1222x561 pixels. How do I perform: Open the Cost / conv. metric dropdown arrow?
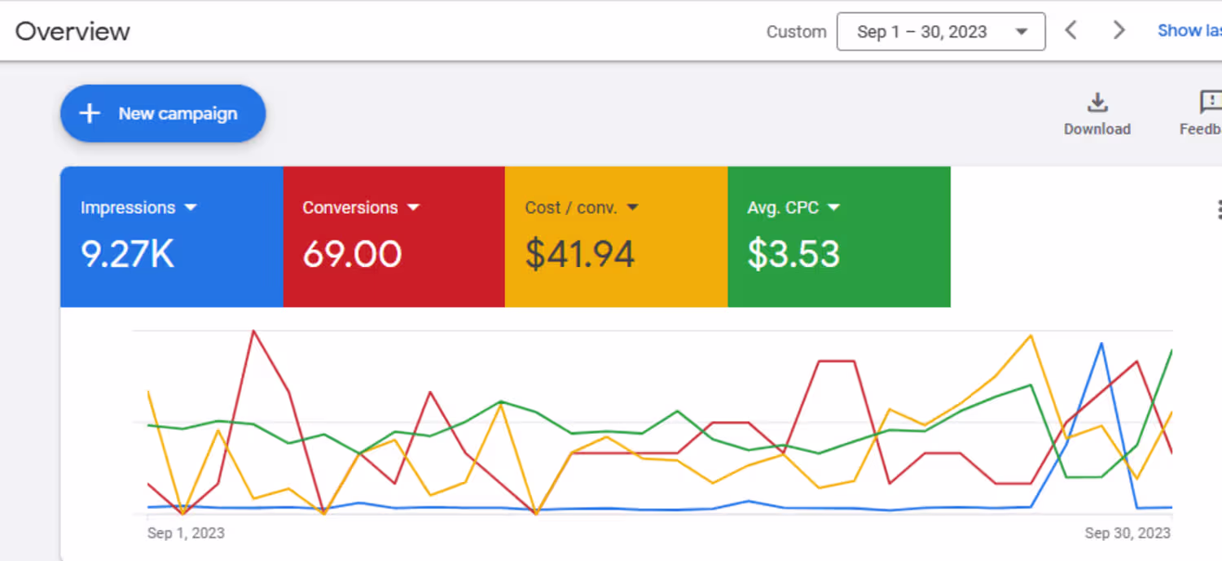[x=632, y=208]
